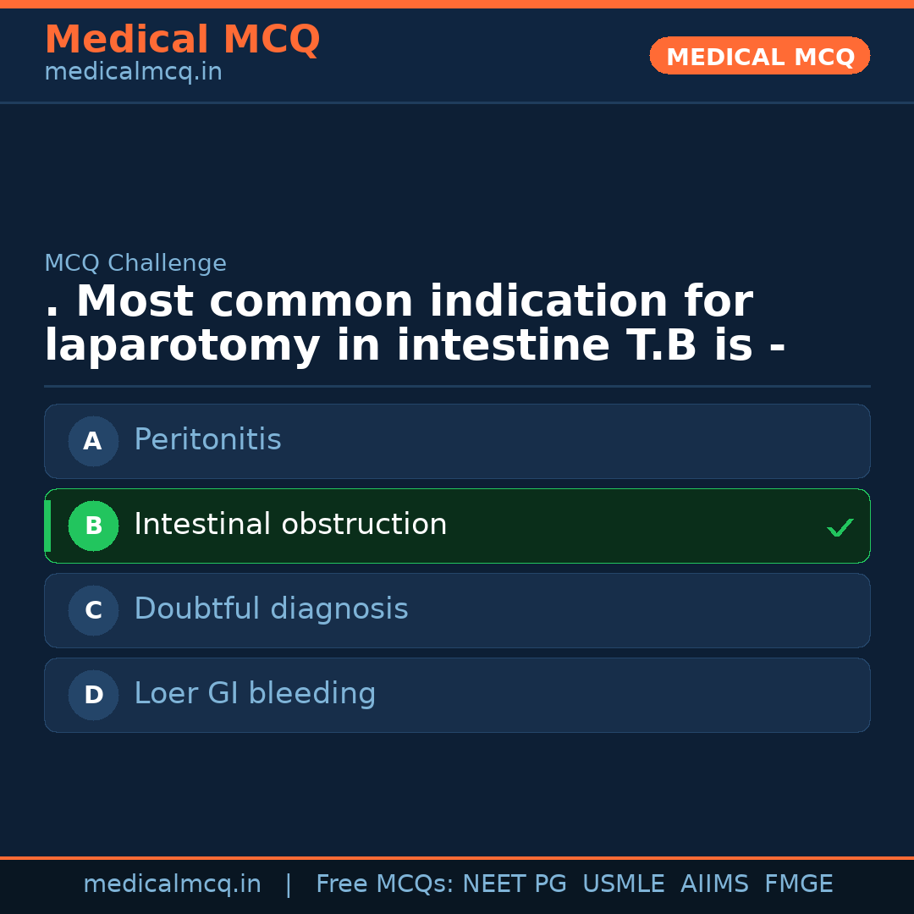Click the circular A badge icon

click(x=93, y=441)
